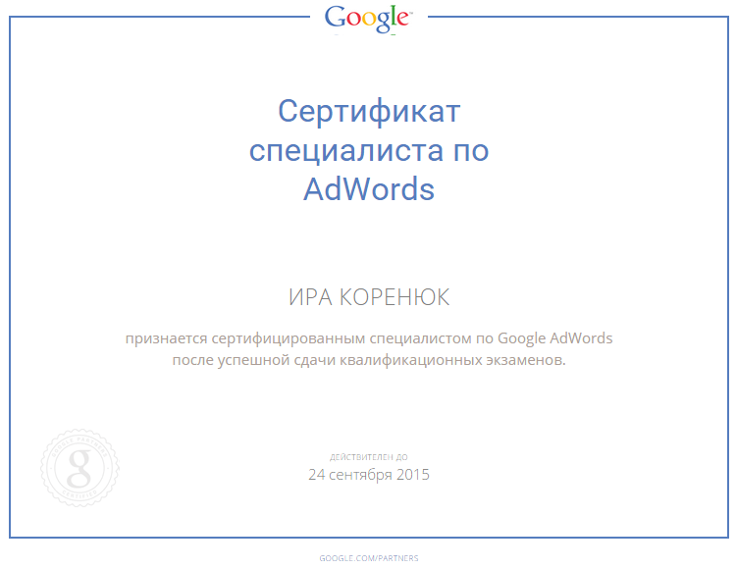Click the line 'после успешной сдачи квалификационных экзаменов.'
This screenshot has width=736, height=569.
(x=369, y=360)
